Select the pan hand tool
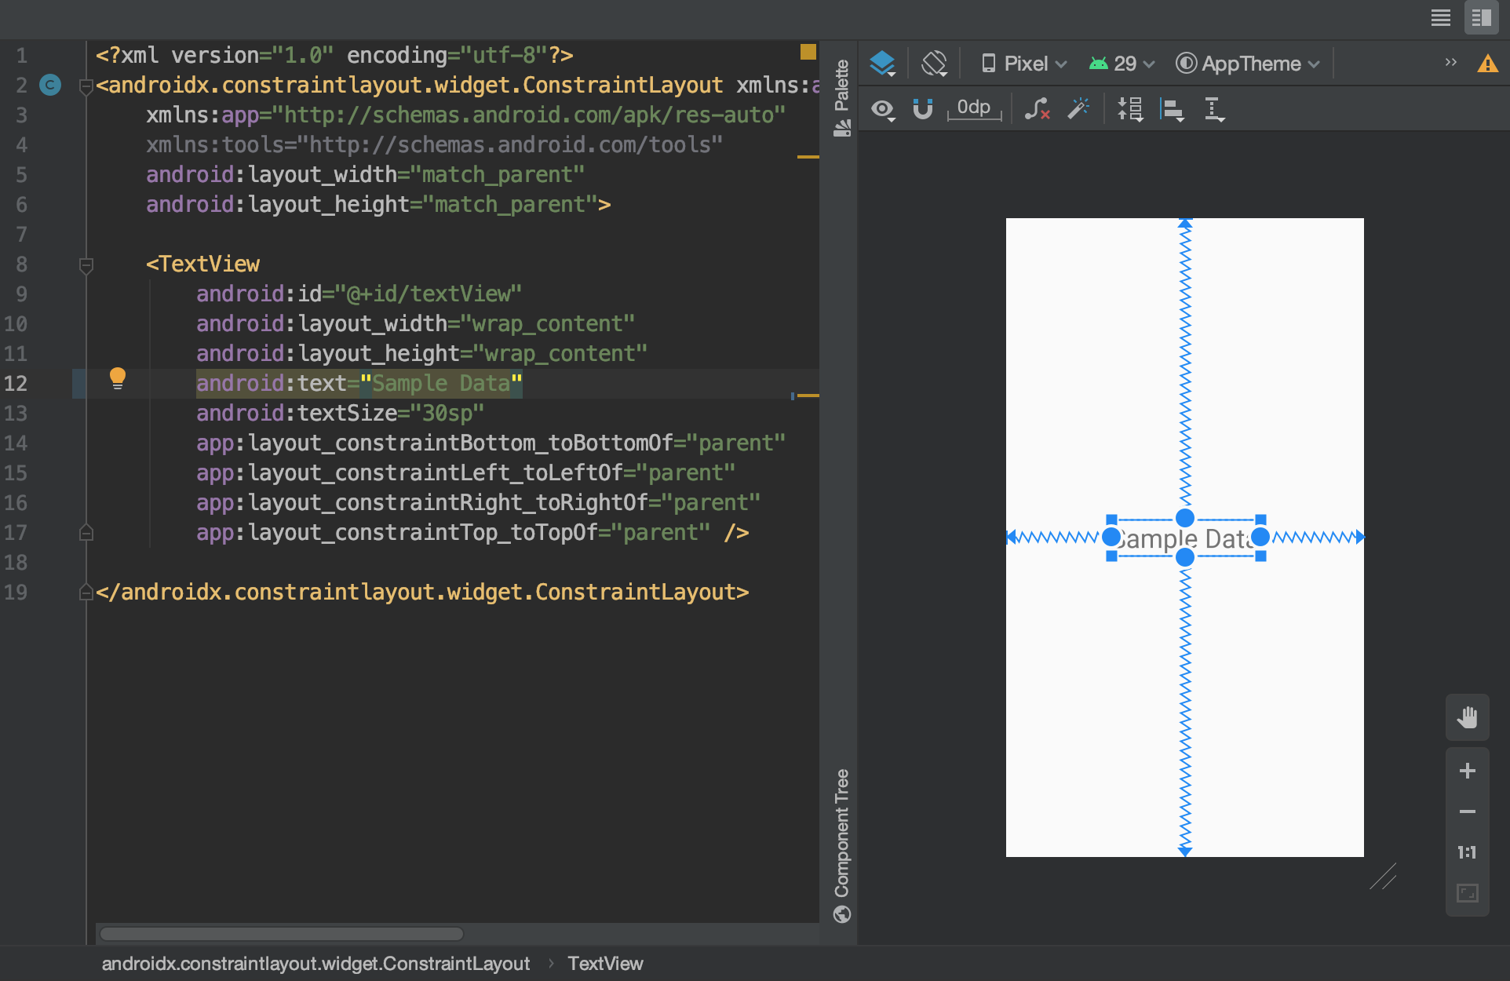This screenshot has height=981, width=1510. coord(1467,717)
